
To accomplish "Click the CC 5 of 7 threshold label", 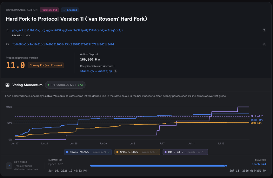I will tap(256, 116).
